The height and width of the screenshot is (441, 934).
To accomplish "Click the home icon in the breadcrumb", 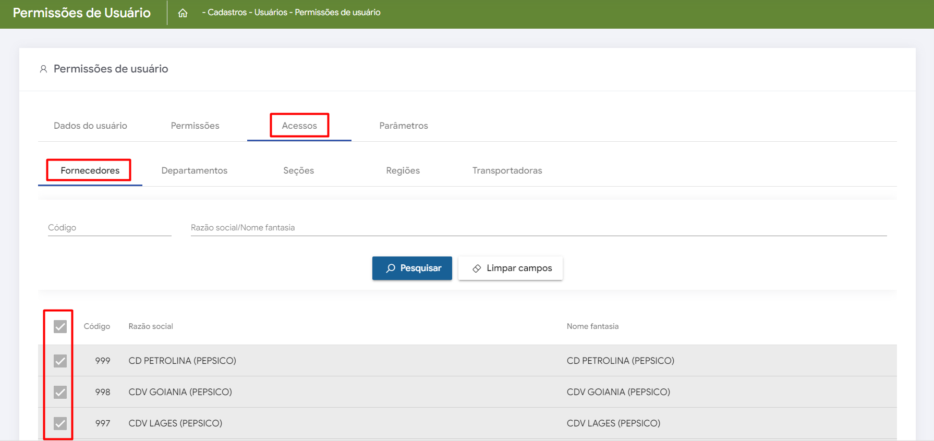I will (183, 13).
